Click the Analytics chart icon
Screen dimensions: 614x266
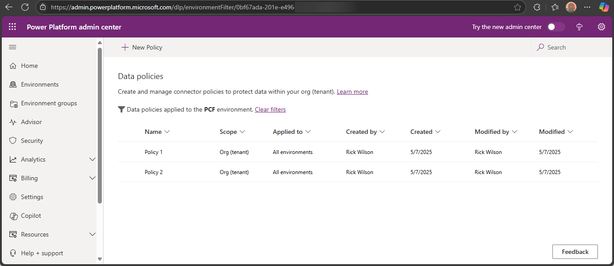[x=13, y=159]
